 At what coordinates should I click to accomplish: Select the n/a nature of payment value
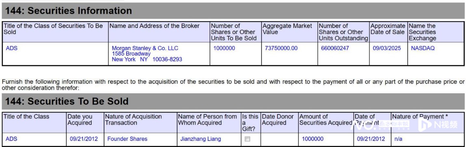coord(398,139)
